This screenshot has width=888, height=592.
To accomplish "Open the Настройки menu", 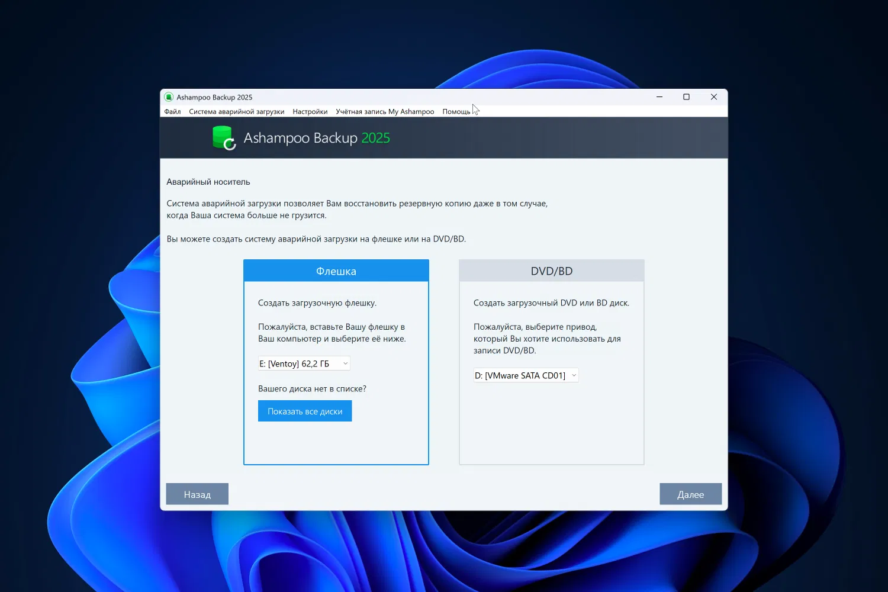I will (x=310, y=111).
